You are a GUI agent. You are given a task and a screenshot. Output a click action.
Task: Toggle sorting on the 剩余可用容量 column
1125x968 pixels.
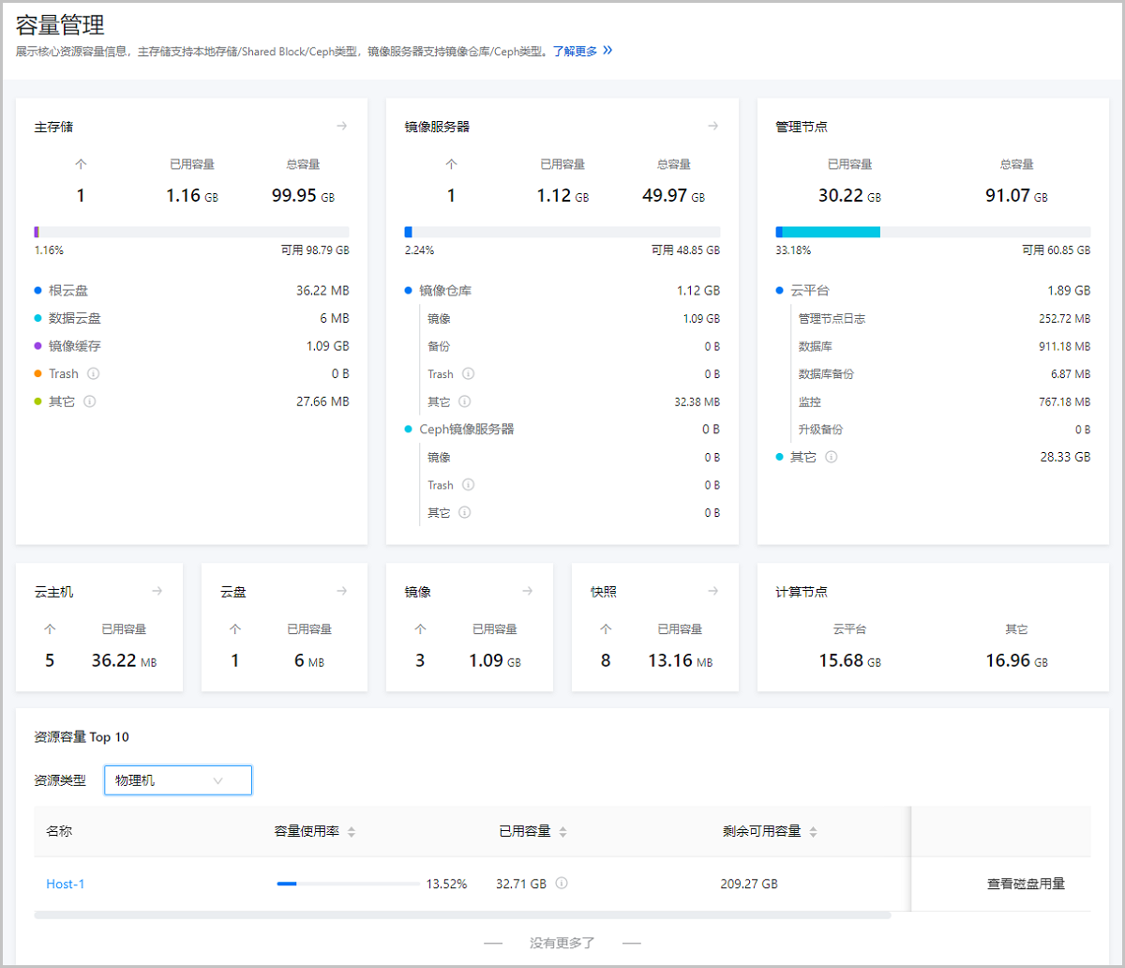pyautogui.click(x=814, y=830)
